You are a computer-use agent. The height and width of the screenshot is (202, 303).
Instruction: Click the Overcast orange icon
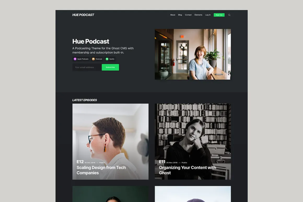tap(93, 59)
